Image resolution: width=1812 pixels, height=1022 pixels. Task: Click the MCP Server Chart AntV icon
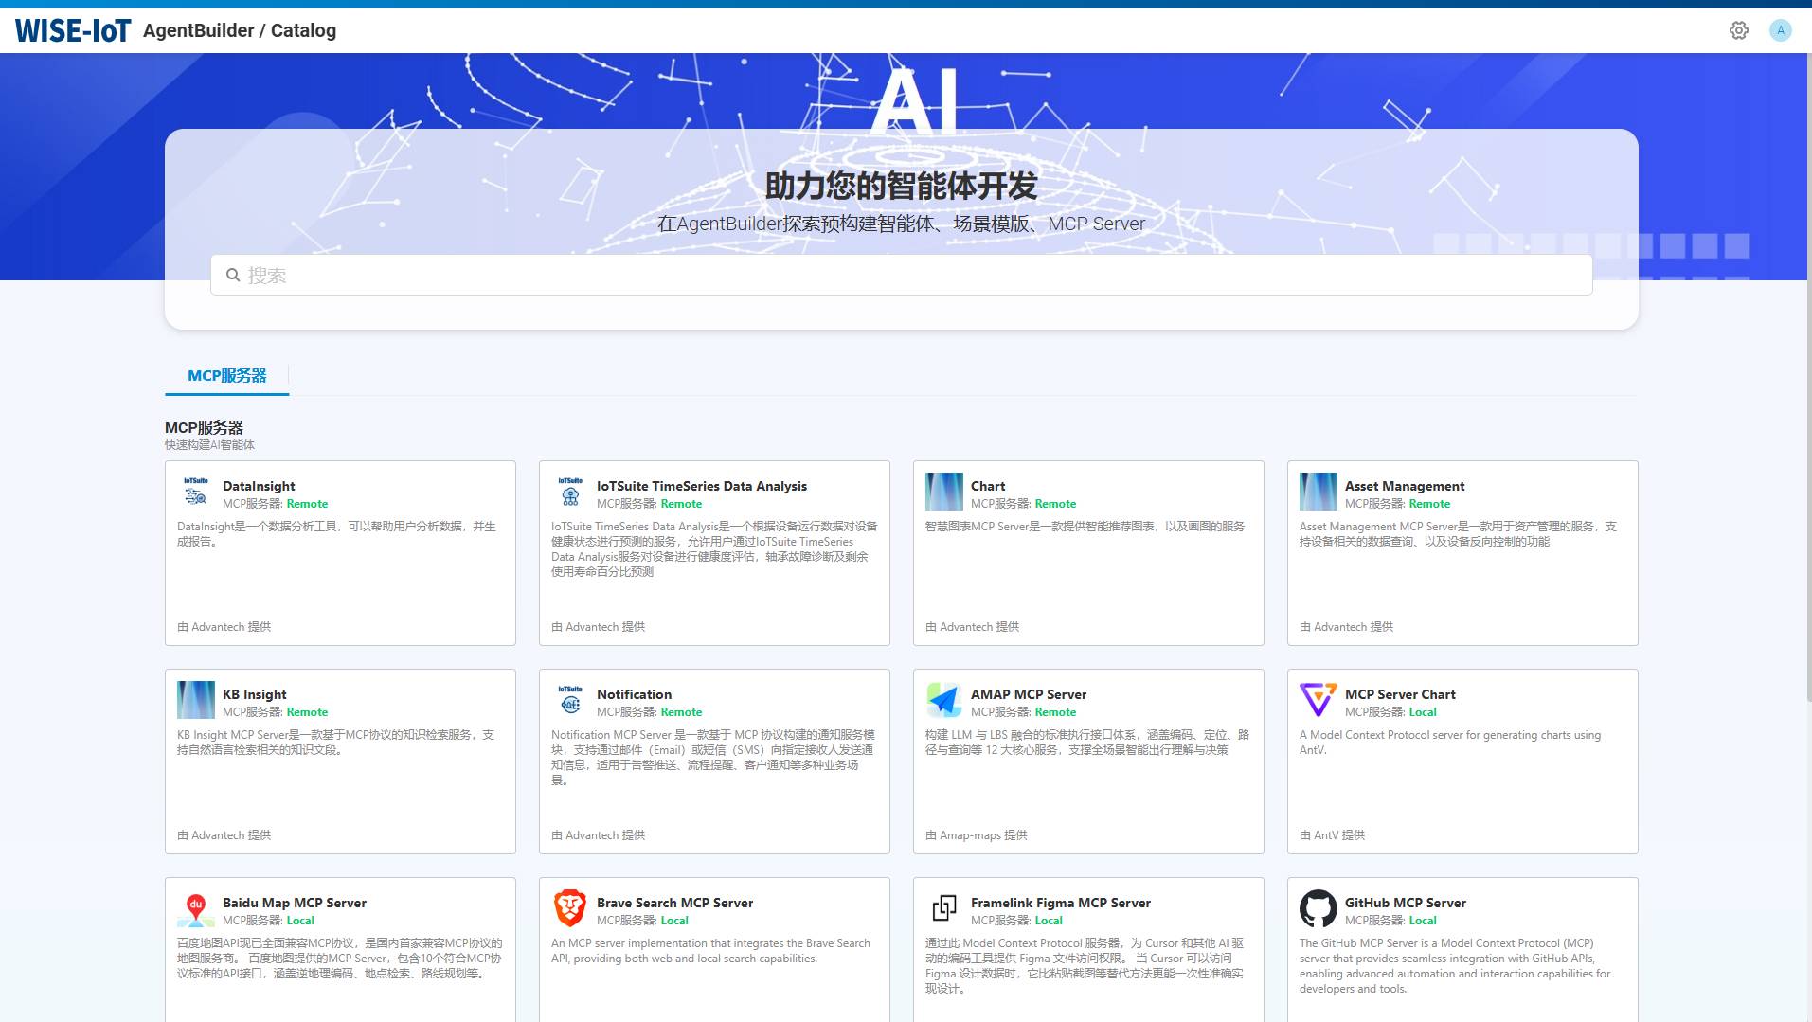(x=1318, y=700)
